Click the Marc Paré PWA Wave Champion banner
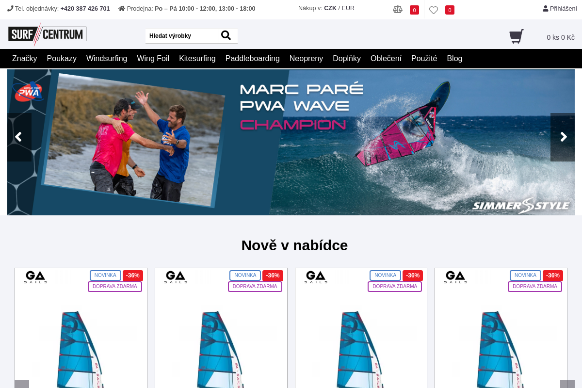This screenshot has height=388, width=582. [291, 142]
